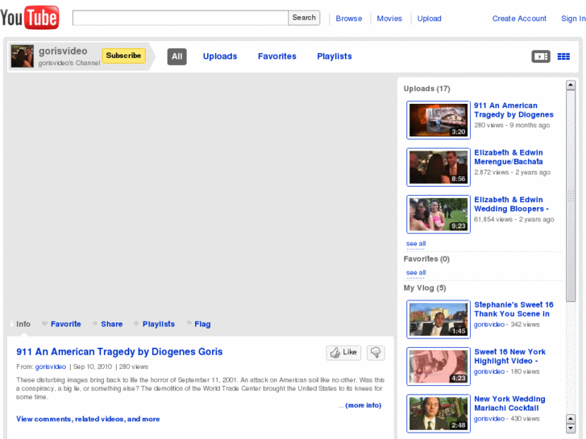This screenshot has width=586, height=439.
Task: Click the Favorites (0) heading
Action: [x=426, y=259]
